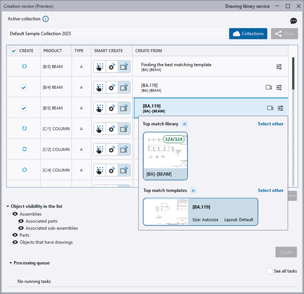Select the BA.119 top match template thumbnail
304x294 pixels.
click(200, 212)
